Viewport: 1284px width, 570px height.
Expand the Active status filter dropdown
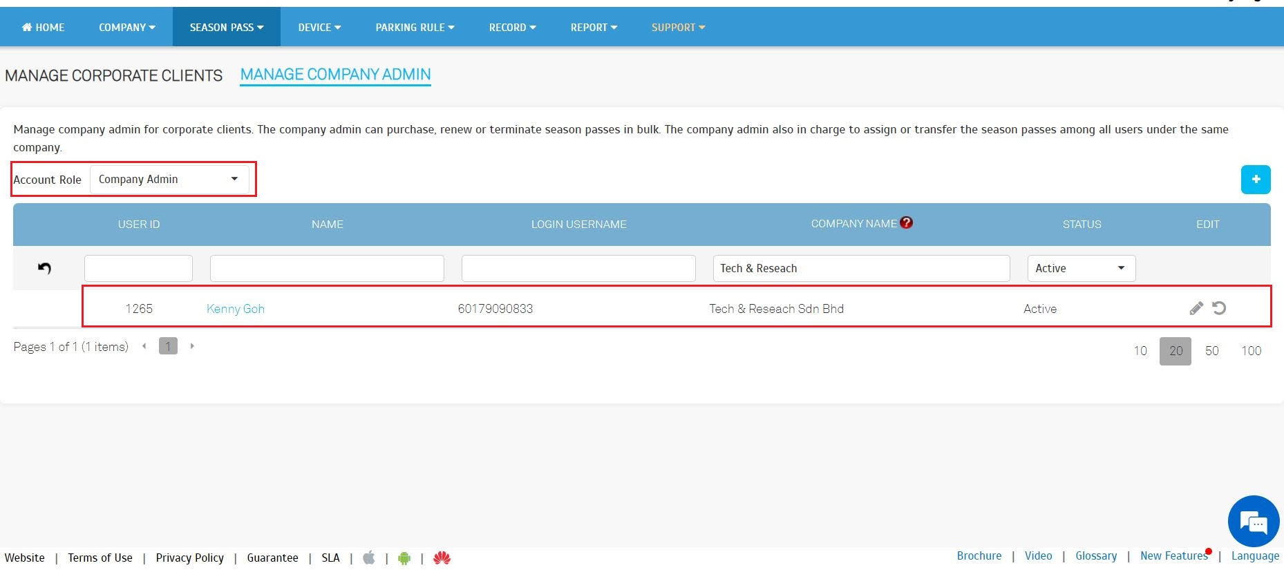click(x=1081, y=268)
